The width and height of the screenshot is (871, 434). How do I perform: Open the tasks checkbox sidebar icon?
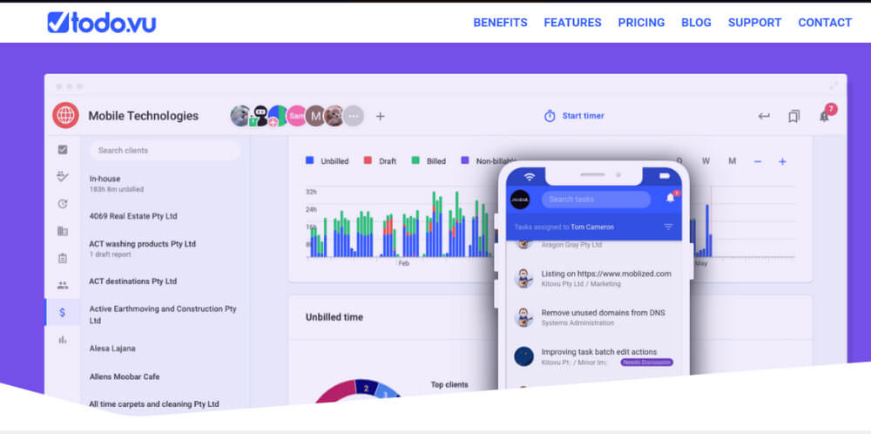[x=63, y=150]
